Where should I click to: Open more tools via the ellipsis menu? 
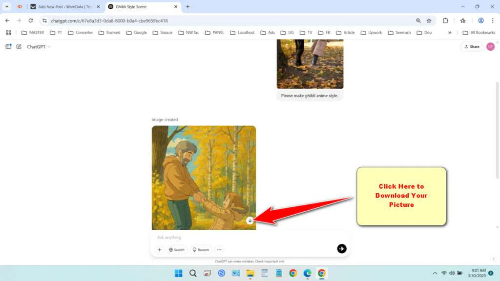tap(219, 249)
